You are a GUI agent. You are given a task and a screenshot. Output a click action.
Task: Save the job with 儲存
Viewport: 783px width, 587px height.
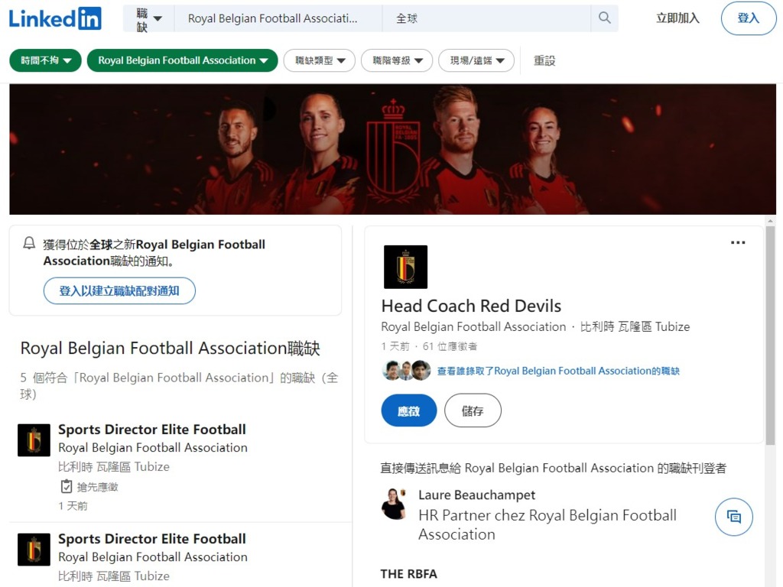pos(473,410)
